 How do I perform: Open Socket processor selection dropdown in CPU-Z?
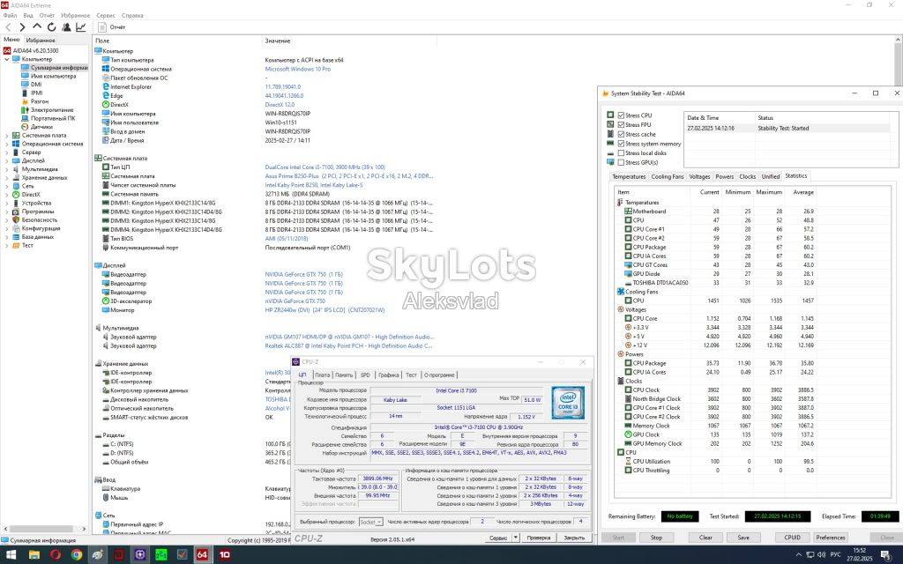371,522
